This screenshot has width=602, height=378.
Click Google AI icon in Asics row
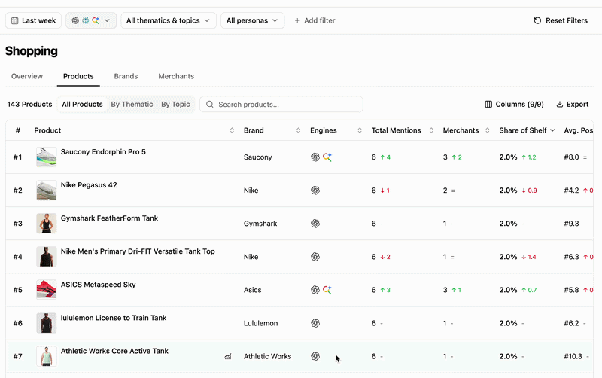tap(327, 290)
